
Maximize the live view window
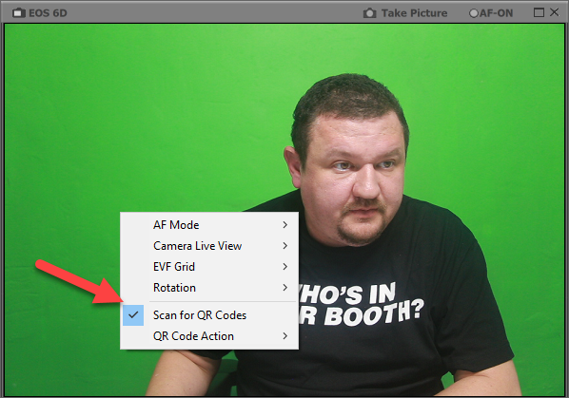pos(539,12)
